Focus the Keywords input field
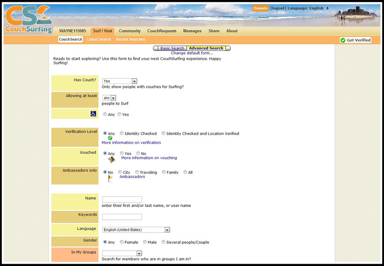This screenshot has height=266, width=384. click(122, 217)
